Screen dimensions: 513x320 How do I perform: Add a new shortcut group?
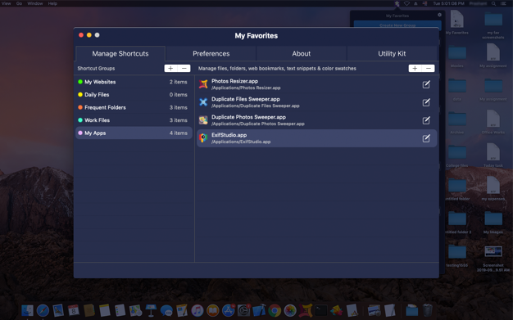coord(170,68)
